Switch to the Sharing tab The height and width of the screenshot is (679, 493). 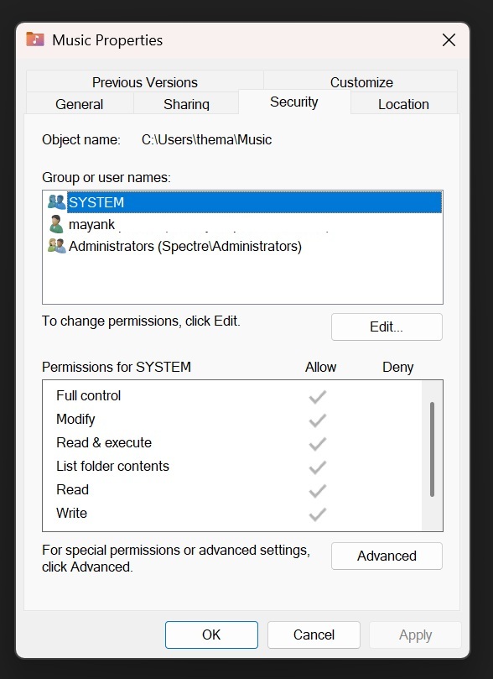point(185,104)
